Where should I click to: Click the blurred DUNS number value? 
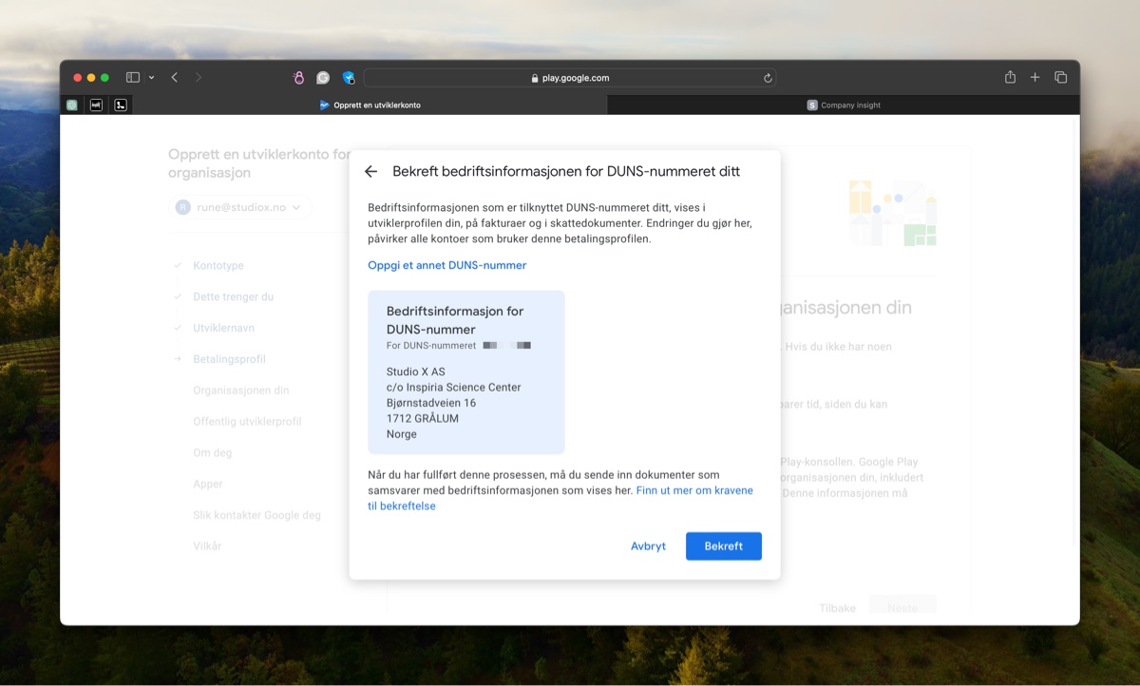coord(506,346)
